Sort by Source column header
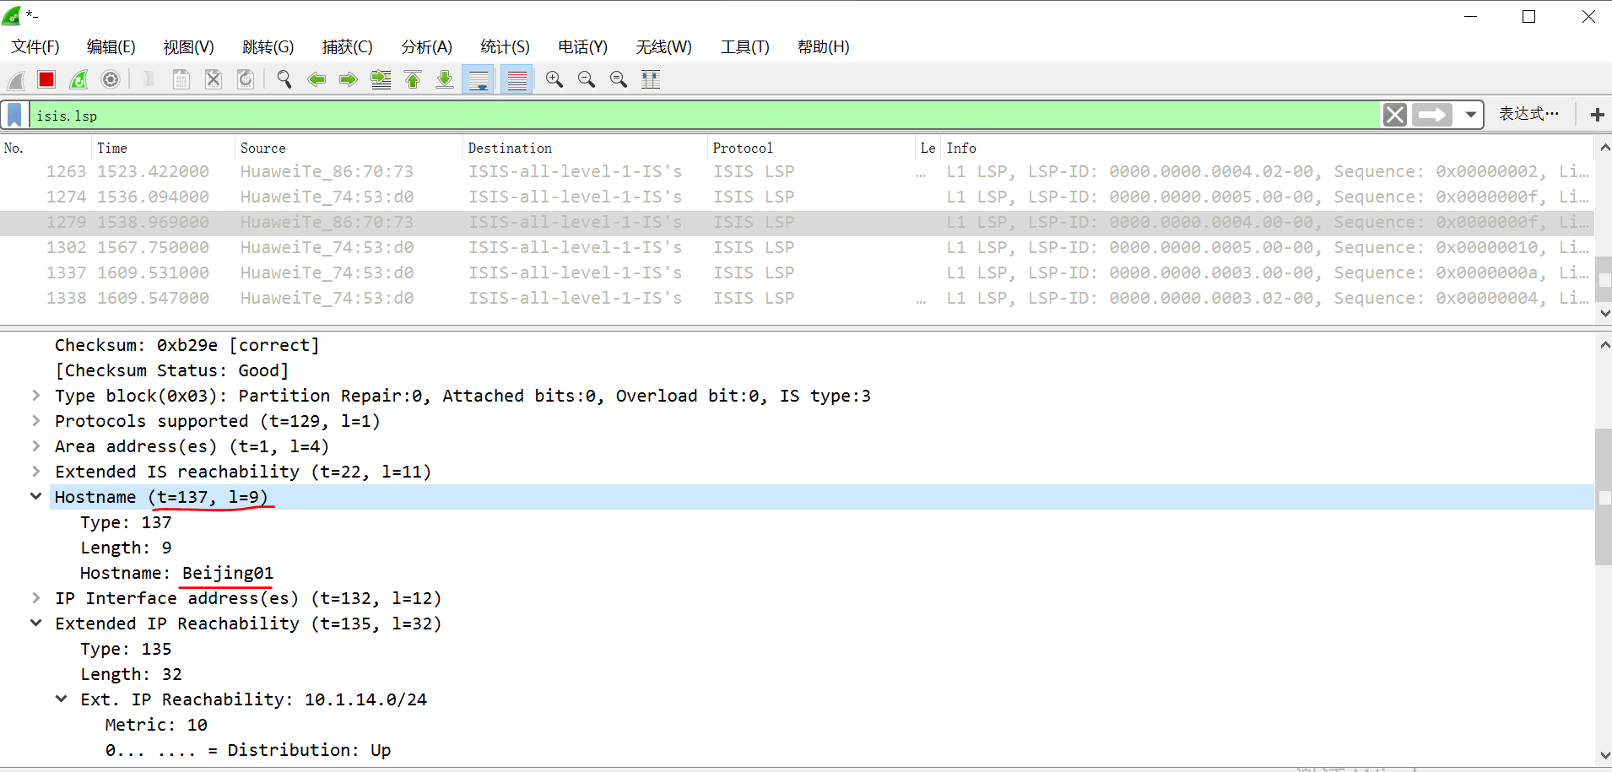 pos(349,148)
